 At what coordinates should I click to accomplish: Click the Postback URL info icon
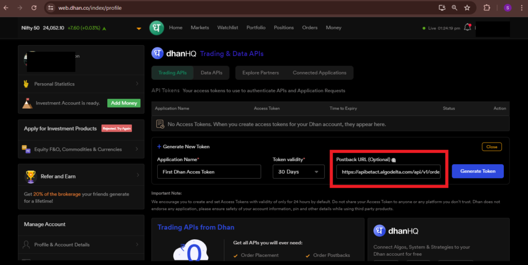(393, 160)
